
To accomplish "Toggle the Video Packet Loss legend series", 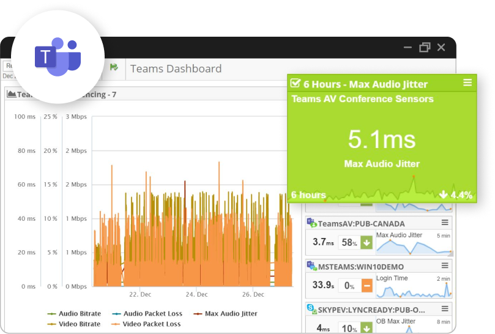I will [146, 324].
